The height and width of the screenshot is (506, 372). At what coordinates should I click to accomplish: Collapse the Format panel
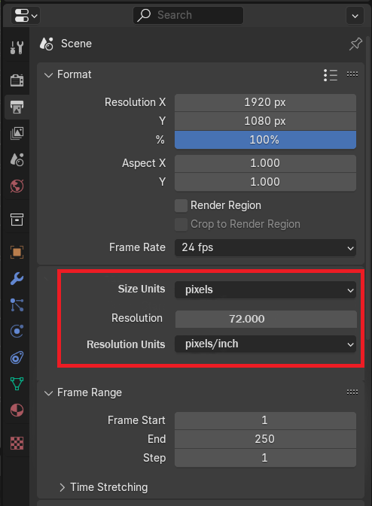[x=48, y=75]
